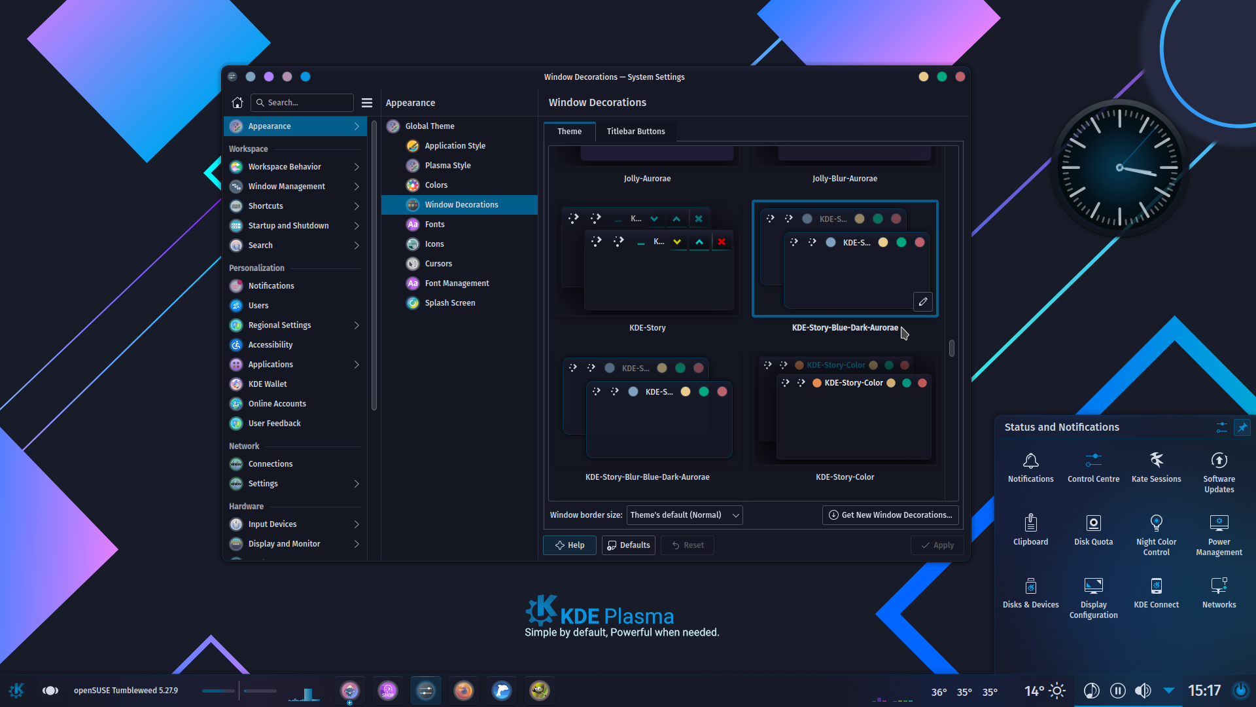Toggle the pager switch icon next to launcher
This screenshot has height=707, width=1256.
(50, 691)
